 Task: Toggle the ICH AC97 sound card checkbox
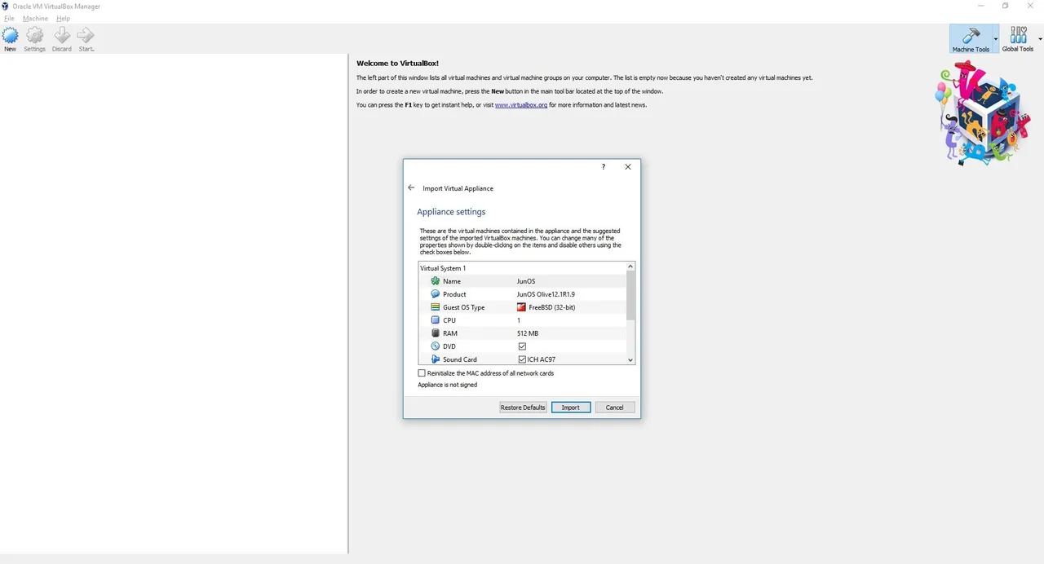point(522,359)
